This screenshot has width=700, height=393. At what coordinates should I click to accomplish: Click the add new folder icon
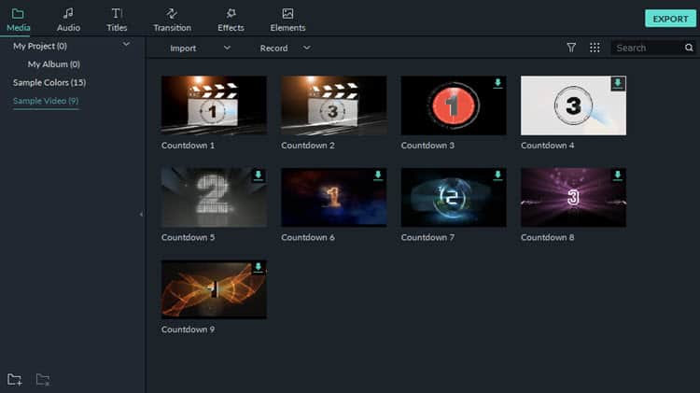pos(14,379)
